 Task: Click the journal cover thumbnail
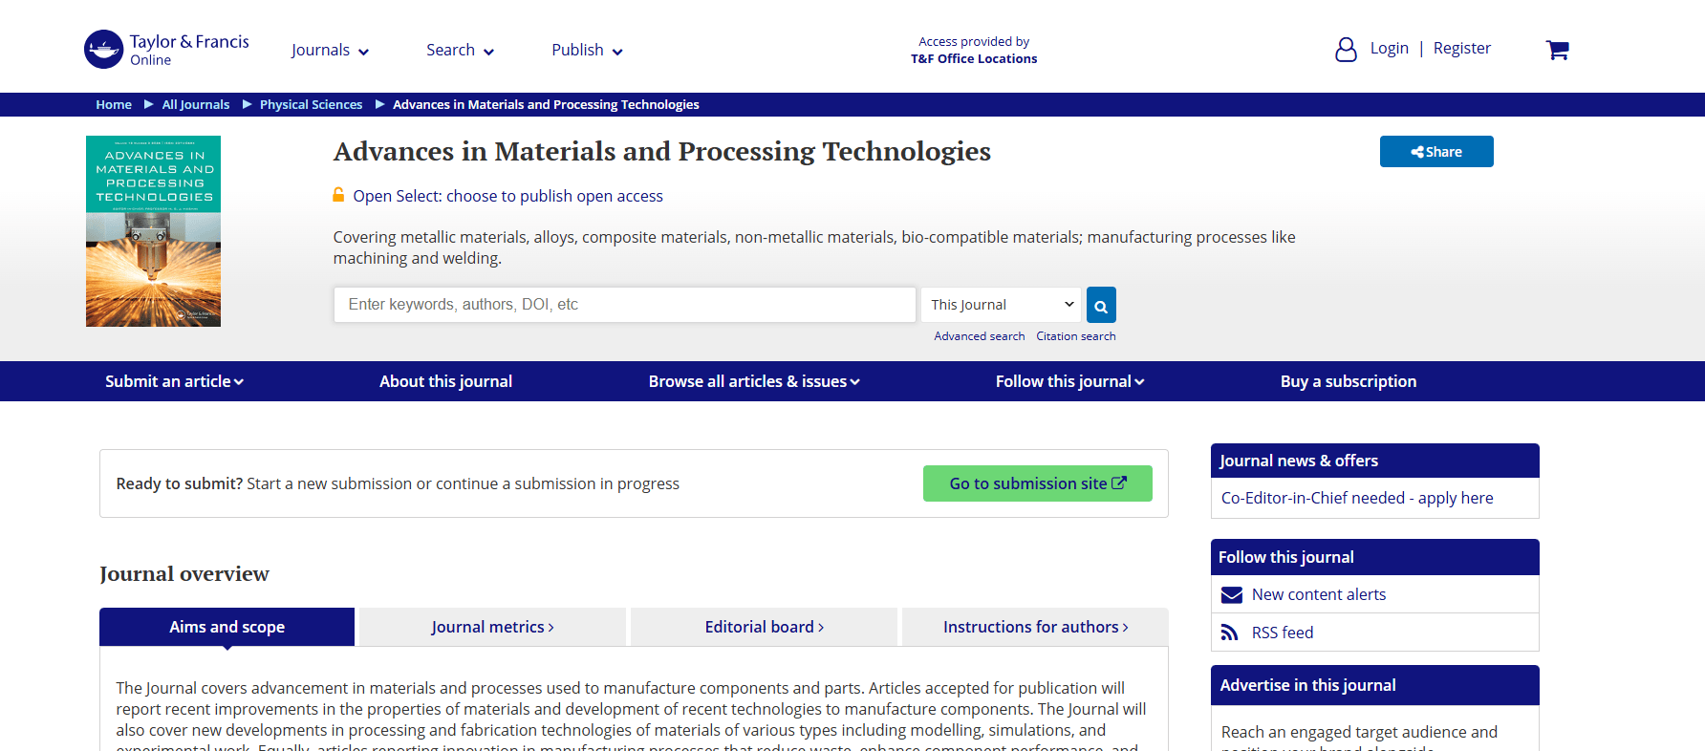tap(153, 231)
